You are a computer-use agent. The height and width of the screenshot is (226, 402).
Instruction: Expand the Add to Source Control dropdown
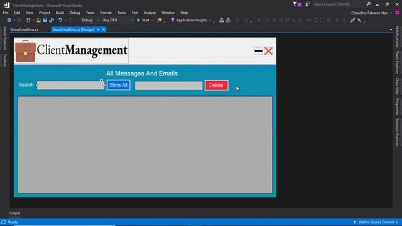pos(397,222)
